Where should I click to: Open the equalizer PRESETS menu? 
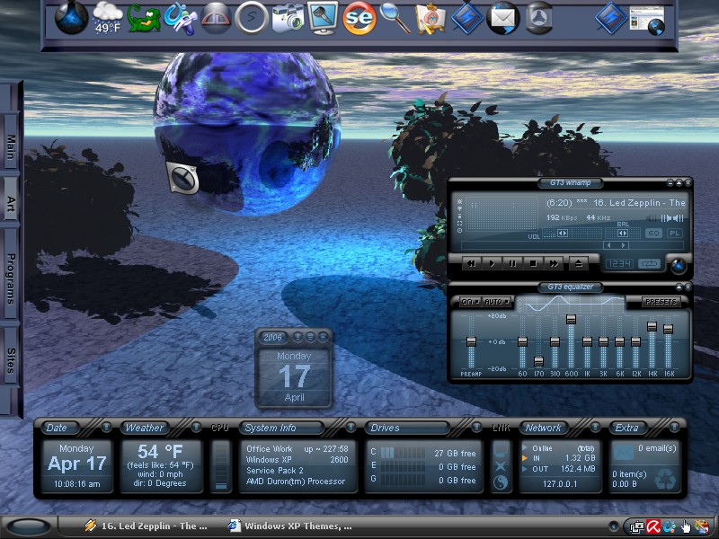661,302
